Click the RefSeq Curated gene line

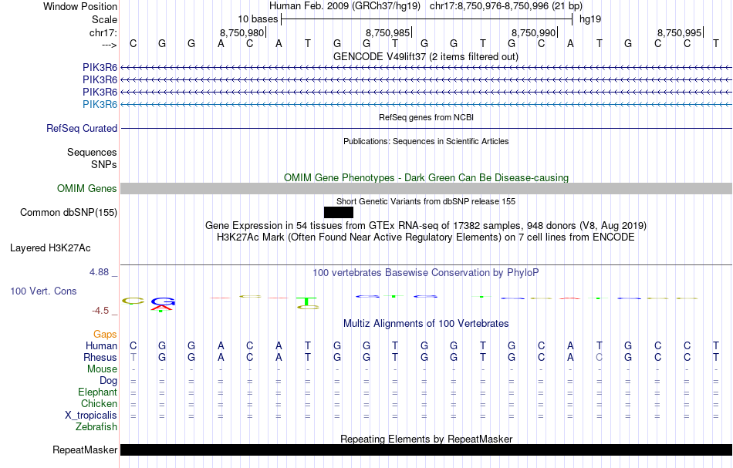427,129
